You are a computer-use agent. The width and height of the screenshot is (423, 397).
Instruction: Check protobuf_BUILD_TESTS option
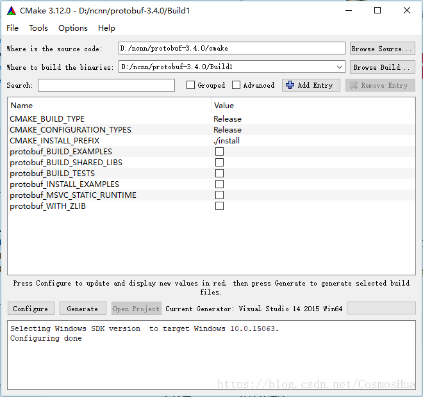pos(219,174)
